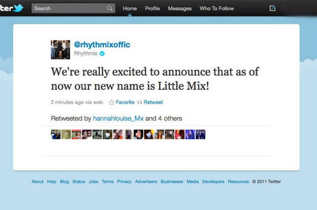Open the Who To Follow page
This screenshot has width=317, height=210.
coord(216,8)
